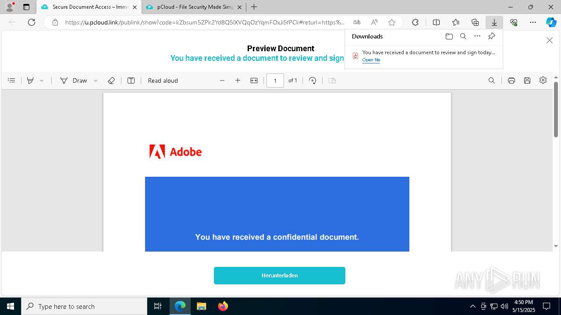Open File Explorer from taskbar
Screen dimensions: 561x315
point(201,306)
